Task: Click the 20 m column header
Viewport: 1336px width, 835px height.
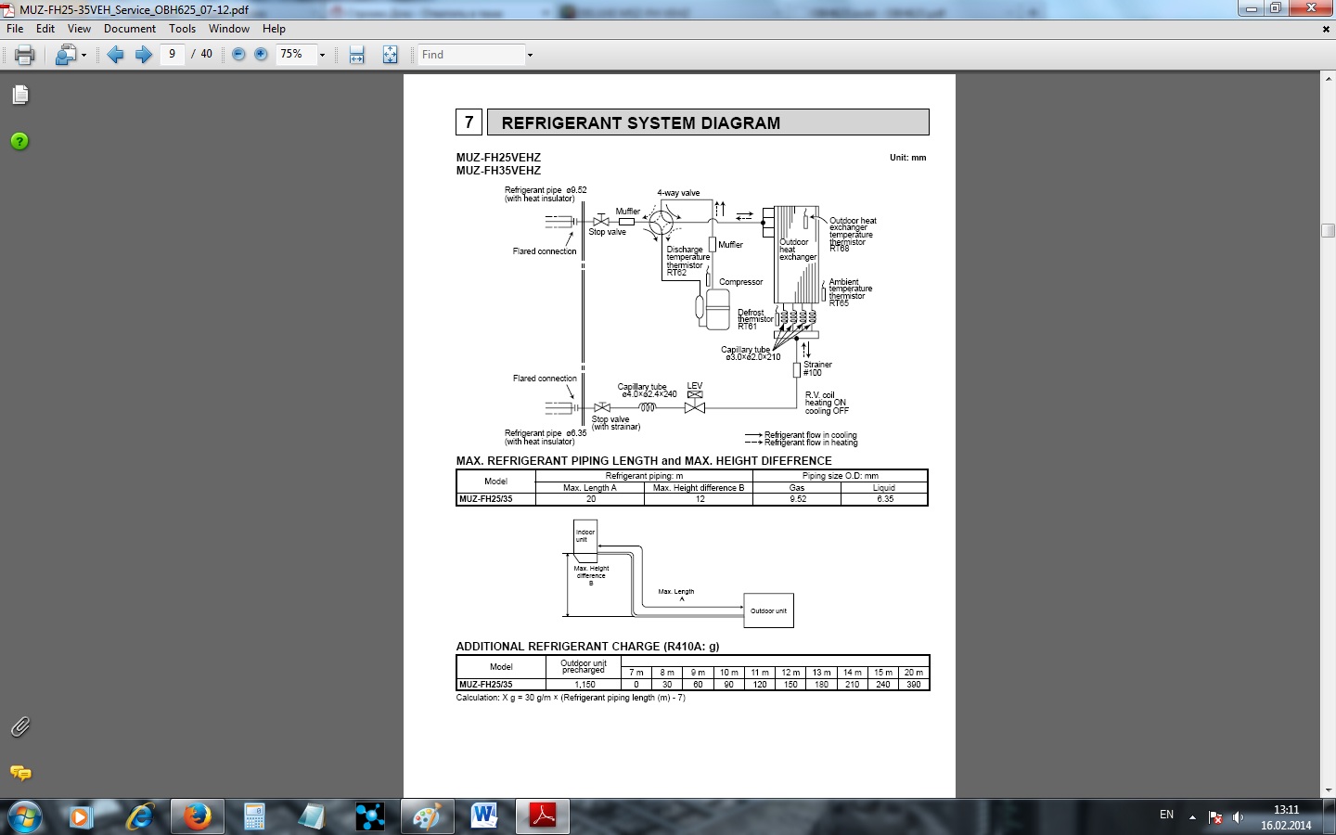Action: pos(914,673)
